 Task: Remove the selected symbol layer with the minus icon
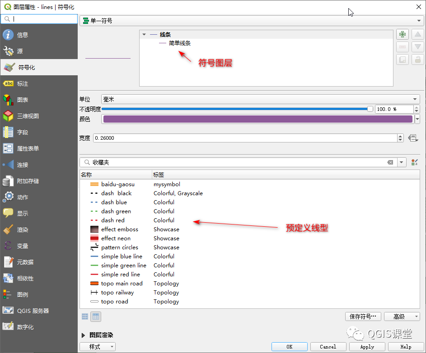(x=402, y=47)
